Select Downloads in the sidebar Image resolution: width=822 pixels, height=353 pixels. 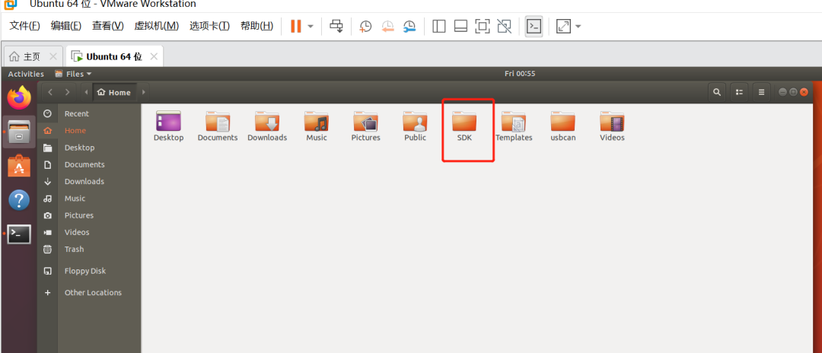click(x=89, y=181)
